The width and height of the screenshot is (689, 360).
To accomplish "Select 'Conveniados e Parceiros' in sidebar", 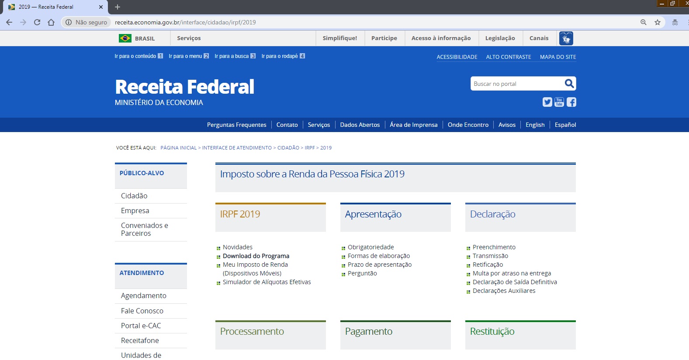I will [x=145, y=229].
